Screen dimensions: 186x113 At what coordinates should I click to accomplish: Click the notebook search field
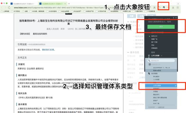tap(161, 61)
